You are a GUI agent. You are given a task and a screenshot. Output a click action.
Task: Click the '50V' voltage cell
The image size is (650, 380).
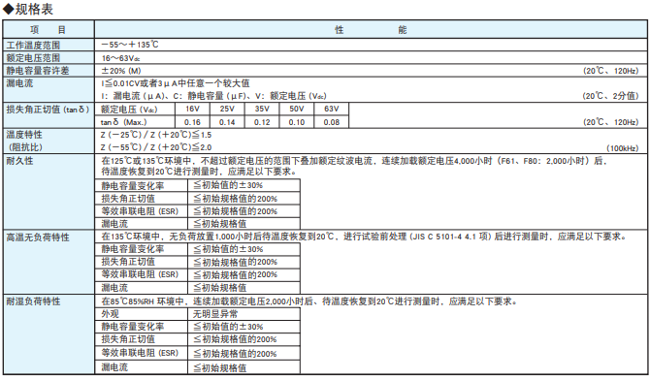pos(297,109)
